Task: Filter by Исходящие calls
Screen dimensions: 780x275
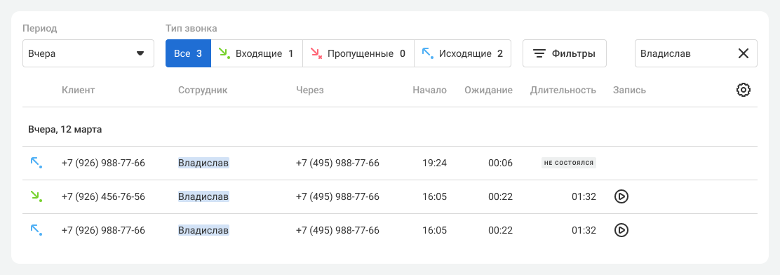Action: [x=463, y=53]
